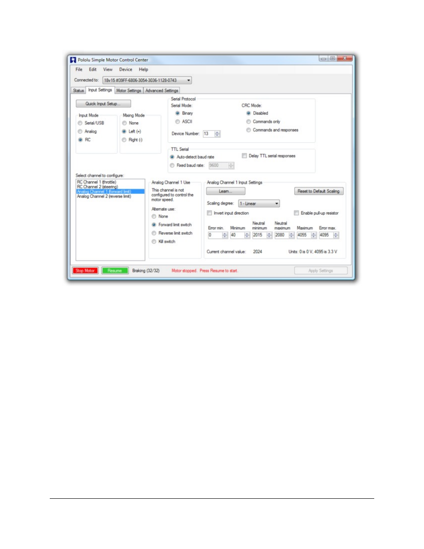
Task: Switch to the Status tab
Action: [x=79, y=90]
